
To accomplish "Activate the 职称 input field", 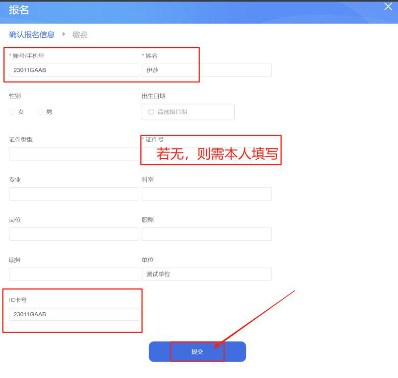I will coord(206,234).
